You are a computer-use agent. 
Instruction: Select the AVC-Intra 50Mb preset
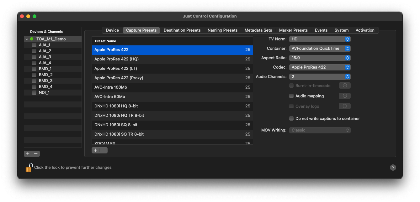click(172, 97)
